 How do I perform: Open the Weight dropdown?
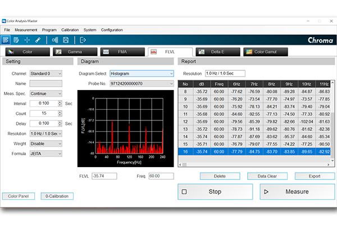point(45,143)
